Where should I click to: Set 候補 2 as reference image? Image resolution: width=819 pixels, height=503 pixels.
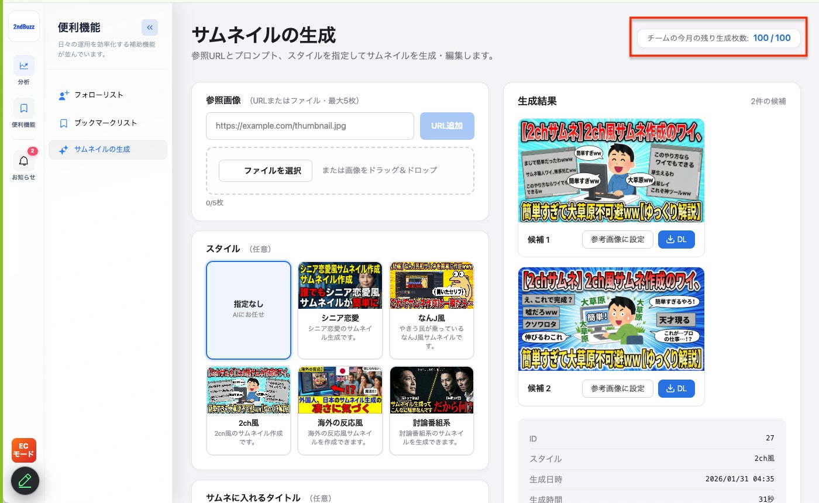coord(618,388)
